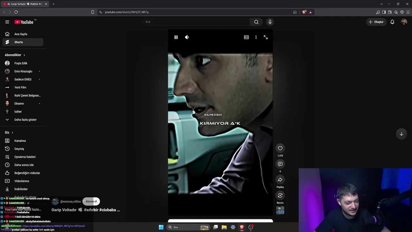Open the Sadece ENES channel subscription
The height and width of the screenshot is (232, 412).
coord(23,80)
